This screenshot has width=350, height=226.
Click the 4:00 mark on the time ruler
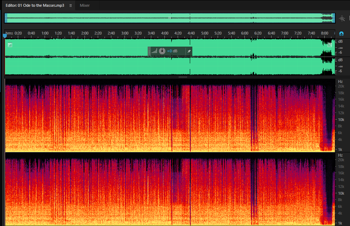coord(165,33)
